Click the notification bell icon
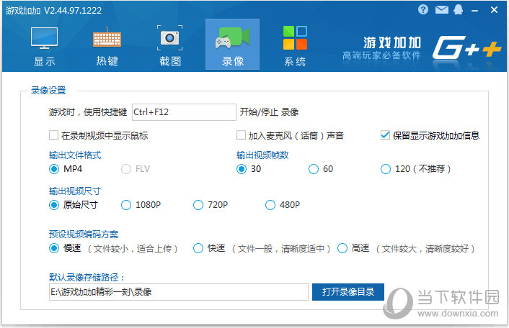The width and height of the screenshot is (509, 328). [459, 10]
